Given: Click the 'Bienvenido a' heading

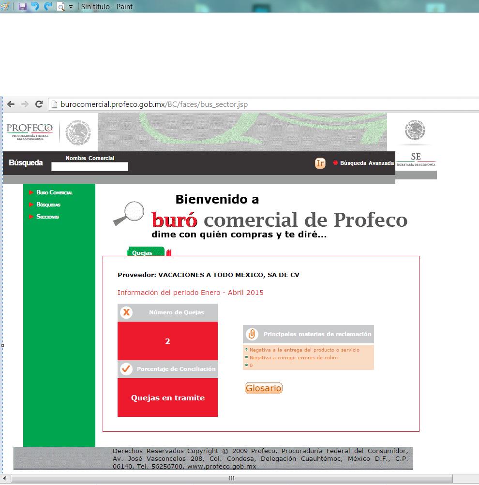Looking at the screenshot, I should coord(217,199).
